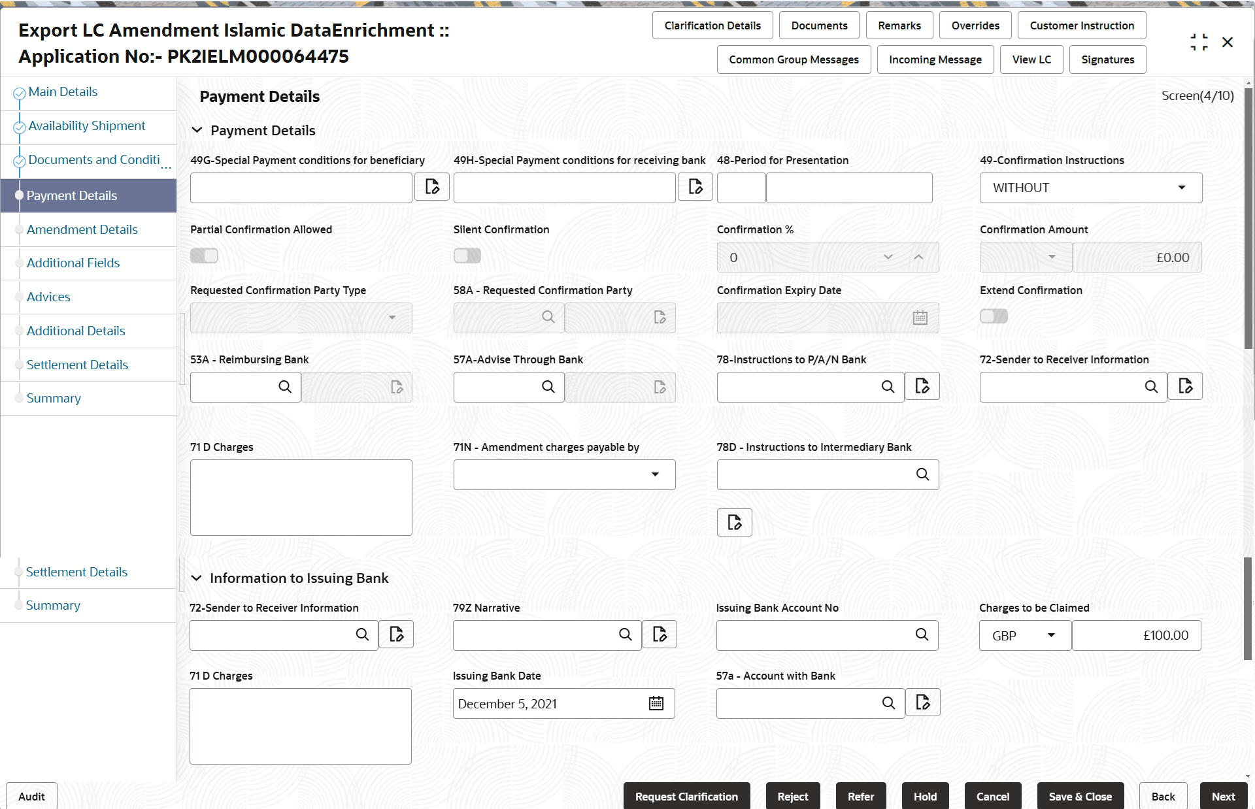Search icon in Issuing Bank Account No
This screenshot has width=1255, height=809.
pyautogui.click(x=922, y=635)
